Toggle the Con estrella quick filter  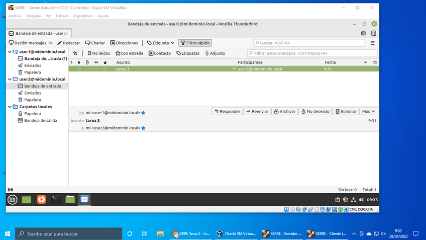pyautogui.click(x=129, y=53)
